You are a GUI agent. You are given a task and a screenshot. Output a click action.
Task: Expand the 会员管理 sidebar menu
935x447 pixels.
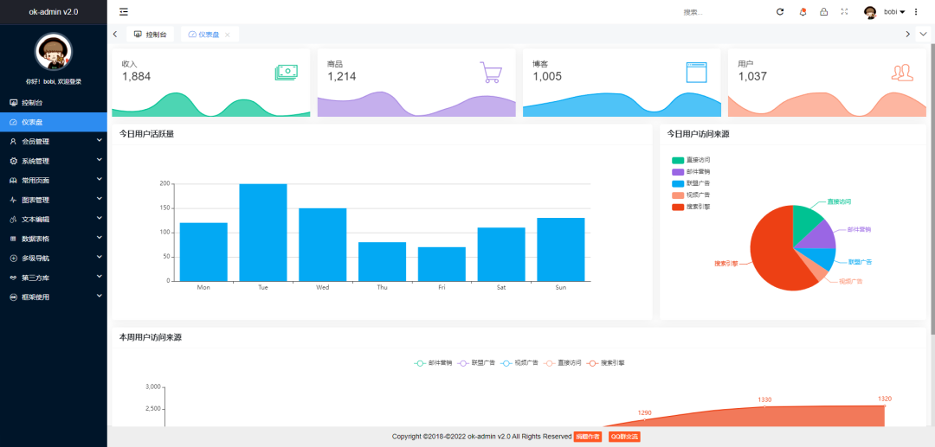[x=54, y=141]
